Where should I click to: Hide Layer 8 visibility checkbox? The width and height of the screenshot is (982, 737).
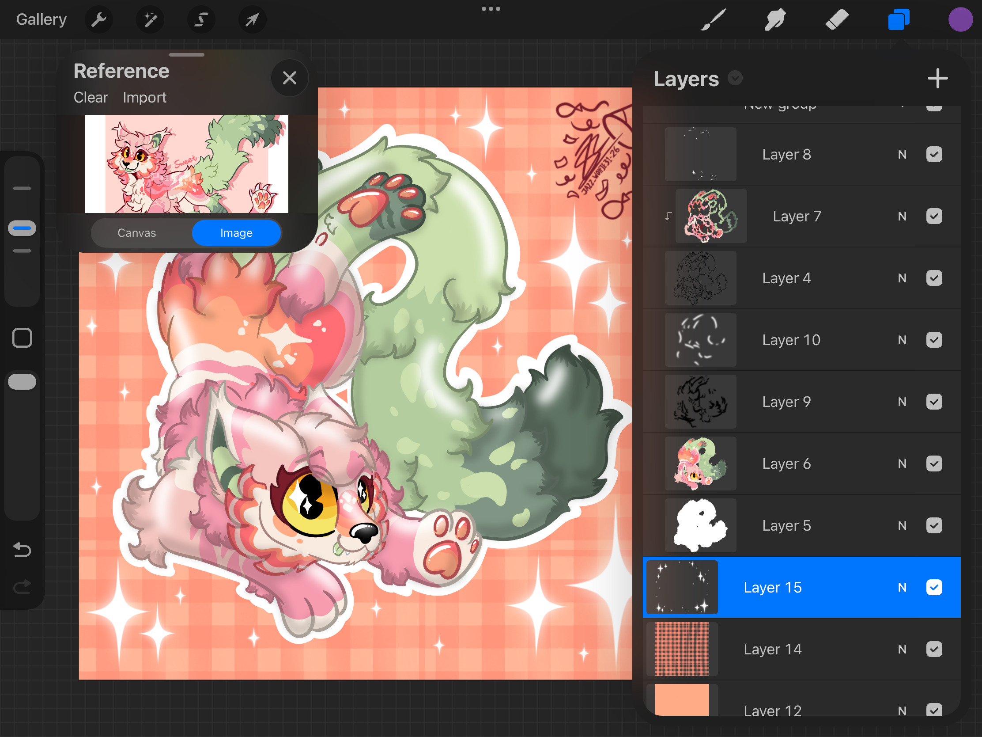pyautogui.click(x=934, y=154)
